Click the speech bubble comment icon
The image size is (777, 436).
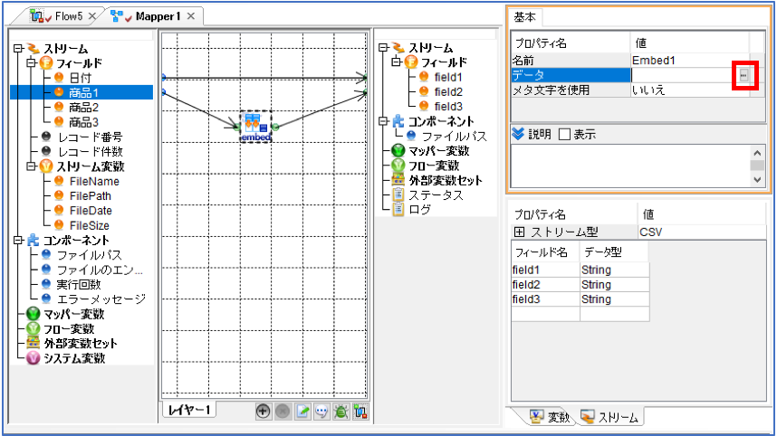pyautogui.click(x=321, y=411)
